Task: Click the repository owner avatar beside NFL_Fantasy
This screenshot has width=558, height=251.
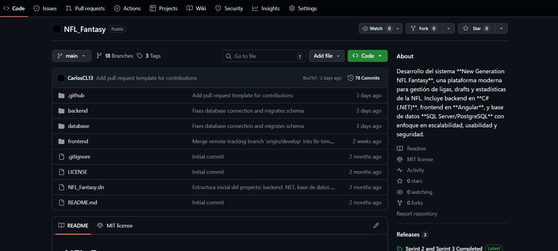Action: [56, 29]
